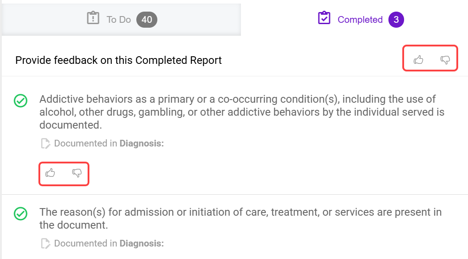468x259 pixels.
Task: Click "Provide feedback on this Completed Report" heading
Action: pyautogui.click(x=118, y=60)
